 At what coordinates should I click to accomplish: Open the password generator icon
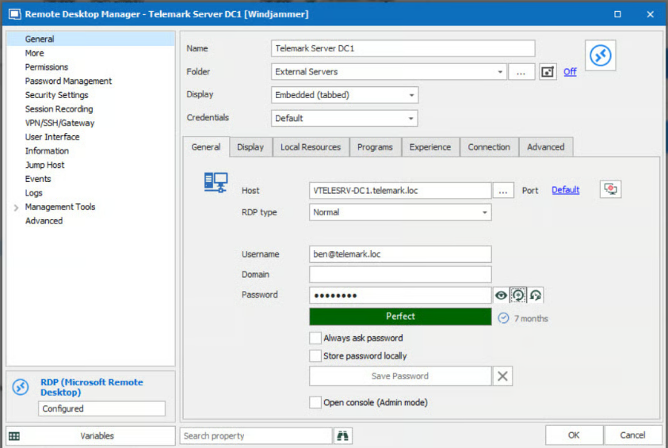pyautogui.click(x=518, y=295)
